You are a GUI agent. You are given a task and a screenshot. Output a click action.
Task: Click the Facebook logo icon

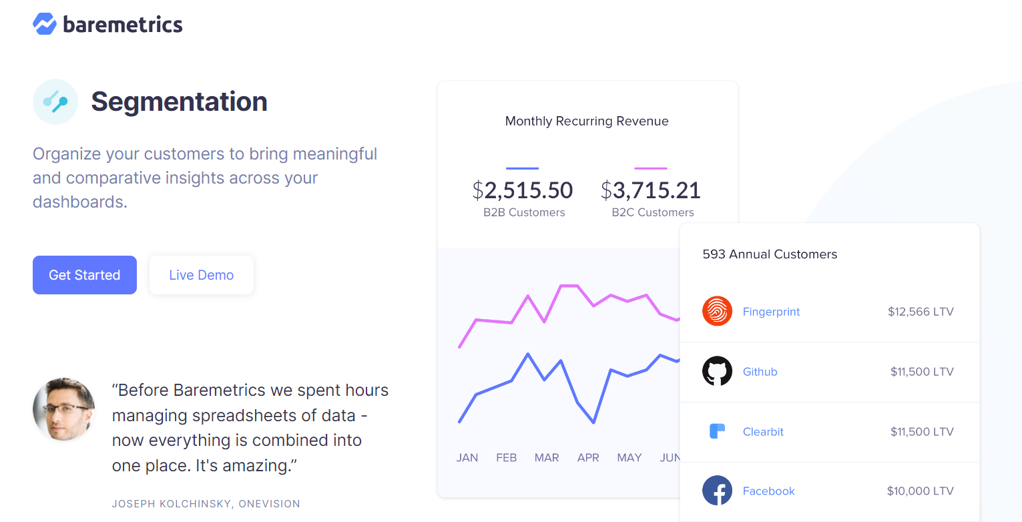717,491
